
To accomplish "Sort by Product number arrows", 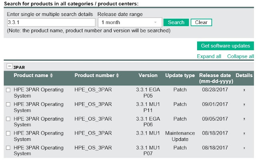I will (x=117, y=76).
